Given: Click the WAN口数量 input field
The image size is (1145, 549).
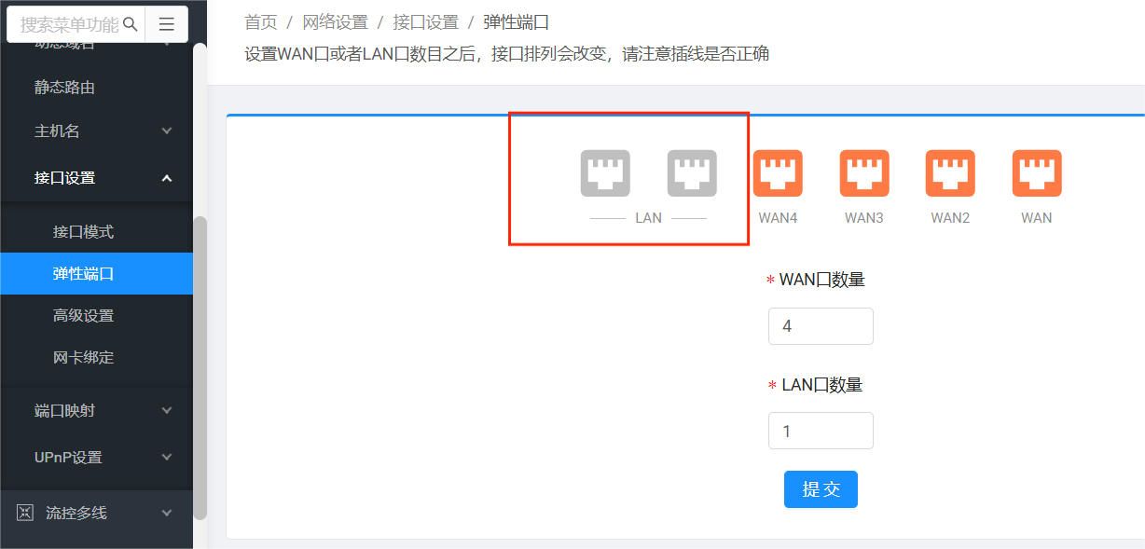Looking at the screenshot, I should [821, 326].
